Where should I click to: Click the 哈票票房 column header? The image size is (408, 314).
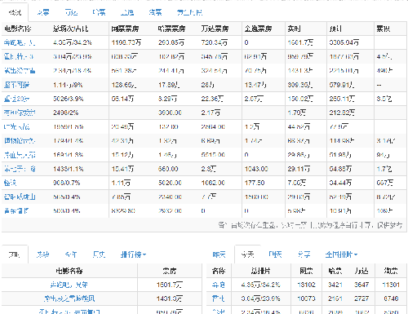pos(172,29)
